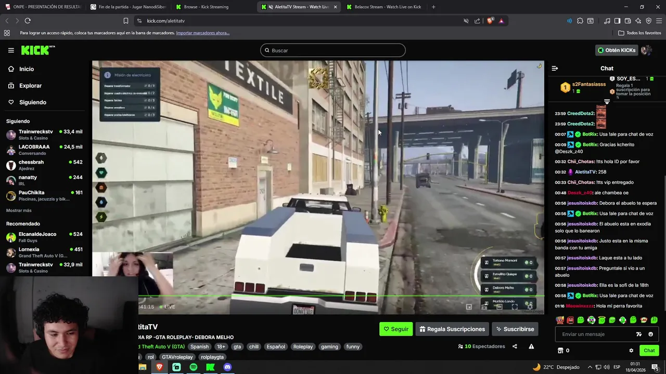Open browser playlist music icon
The height and width of the screenshot is (374, 666).
click(607, 21)
